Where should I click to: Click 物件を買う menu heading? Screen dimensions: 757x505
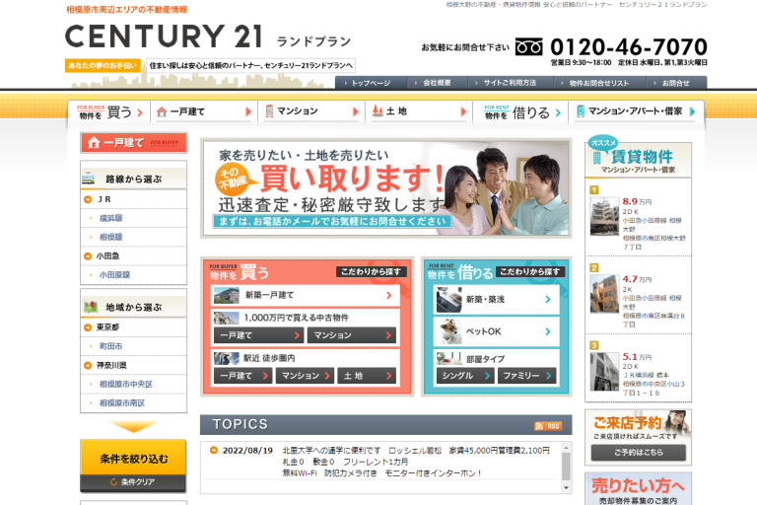click(110, 112)
